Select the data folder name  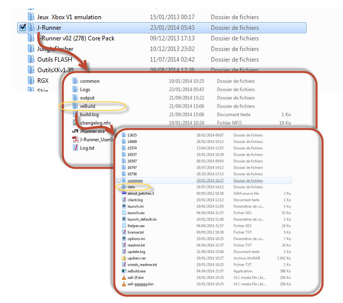131,187
